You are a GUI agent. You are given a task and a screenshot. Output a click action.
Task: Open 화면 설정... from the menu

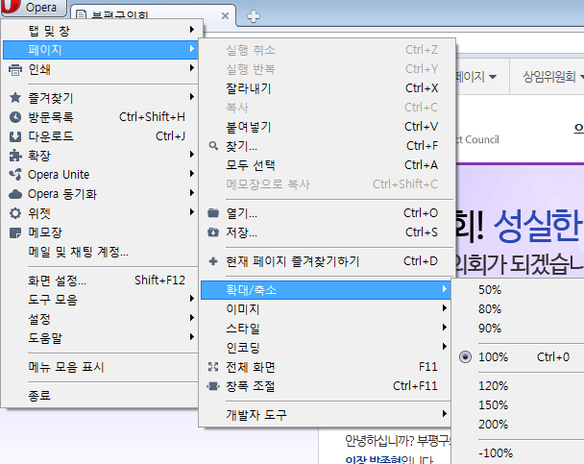coord(100,281)
